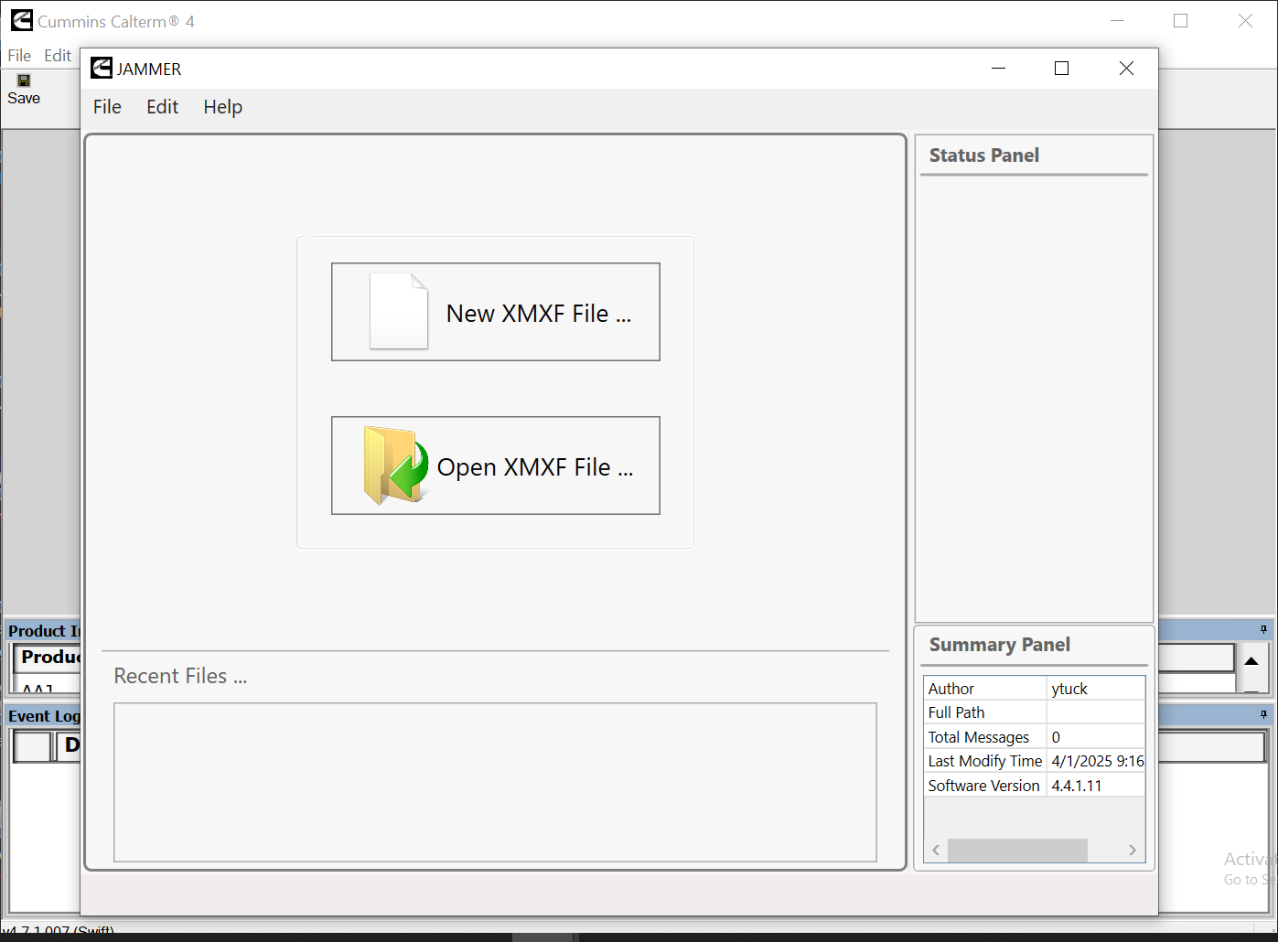
Task: Click the pin icon on Product Info panel
Action: pos(1263,629)
